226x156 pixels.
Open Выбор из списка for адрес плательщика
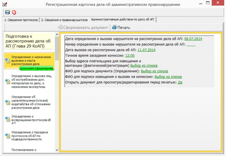coord(144,66)
